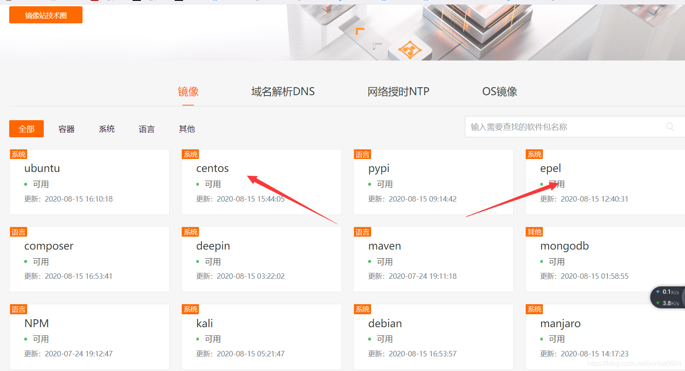Click debian's 可用 status text
Image resolution: width=685 pixels, height=371 pixels.
pyautogui.click(x=385, y=339)
